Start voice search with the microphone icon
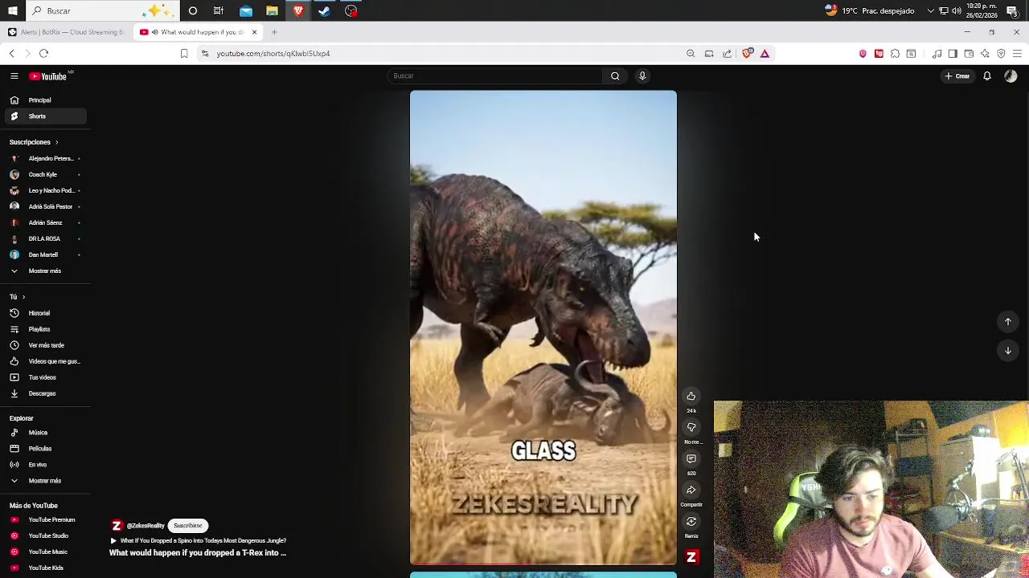This screenshot has height=578, width=1029. pos(642,75)
